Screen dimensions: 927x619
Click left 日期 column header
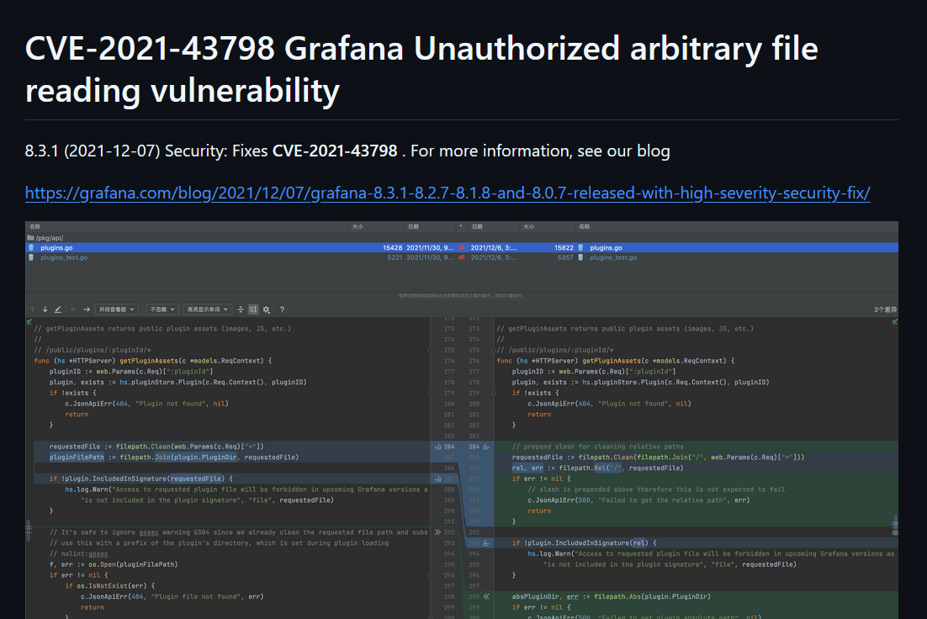[x=413, y=226]
